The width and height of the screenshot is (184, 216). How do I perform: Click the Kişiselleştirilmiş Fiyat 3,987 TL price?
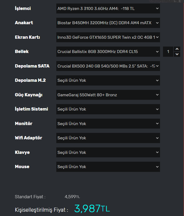tap(92, 208)
